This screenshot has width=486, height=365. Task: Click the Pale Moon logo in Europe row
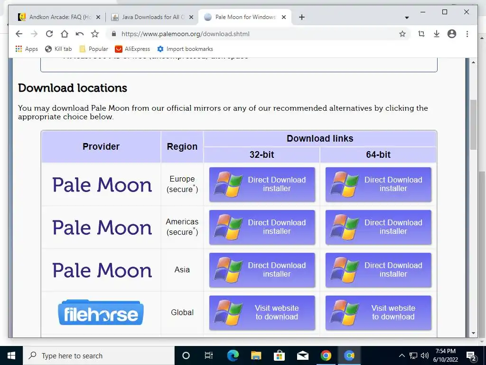pos(102,185)
